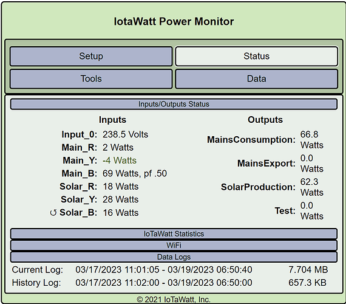346x304 pixels.
Task: Click the Solar_Y input label
Action: coord(79,199)
